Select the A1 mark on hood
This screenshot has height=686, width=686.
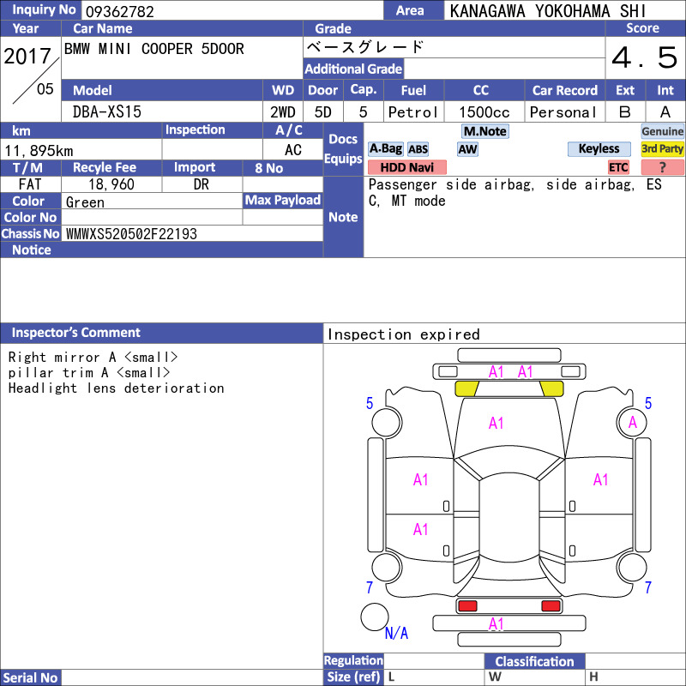496,423
